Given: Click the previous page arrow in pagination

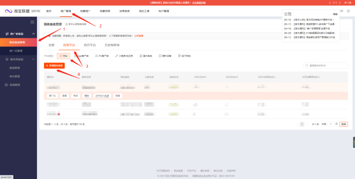Looking at the screenshot, I should click(x=296, y=124).
